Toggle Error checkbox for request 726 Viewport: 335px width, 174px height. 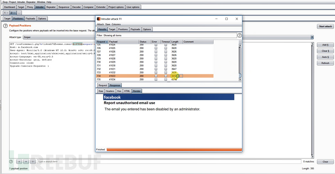click(156, 48)
